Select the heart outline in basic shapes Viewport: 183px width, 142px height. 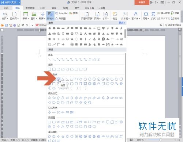click(x=112, y=84)
